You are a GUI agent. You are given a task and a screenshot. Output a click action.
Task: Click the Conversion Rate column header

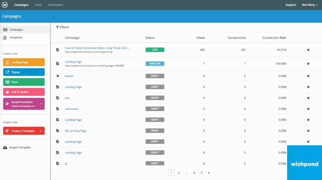(274, 38)
